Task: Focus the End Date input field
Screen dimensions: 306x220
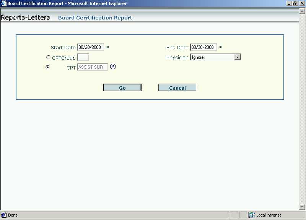Action: click(x=203, y=47)
